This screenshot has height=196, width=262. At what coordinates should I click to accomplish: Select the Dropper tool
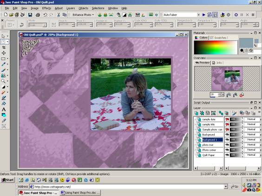point(3,64)
